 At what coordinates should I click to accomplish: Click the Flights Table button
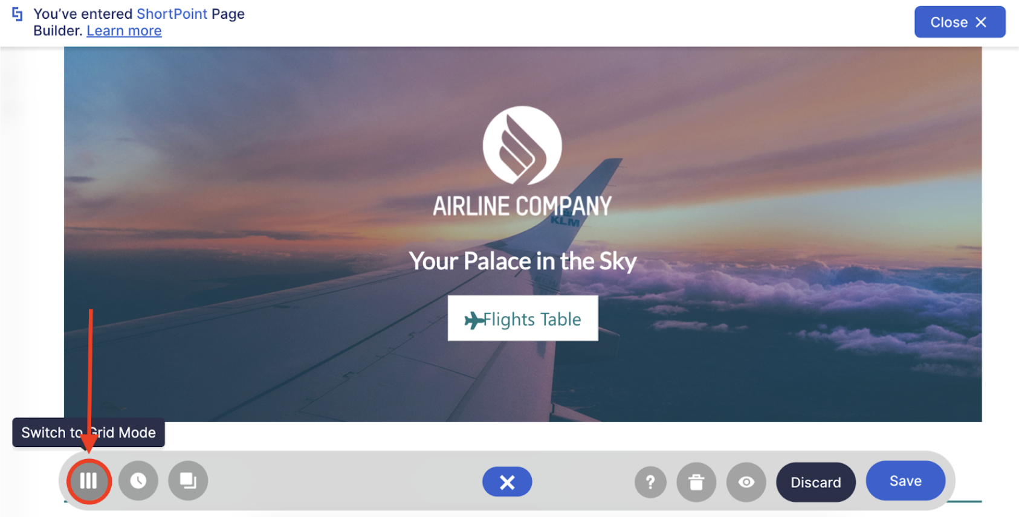tap(523, 318)
